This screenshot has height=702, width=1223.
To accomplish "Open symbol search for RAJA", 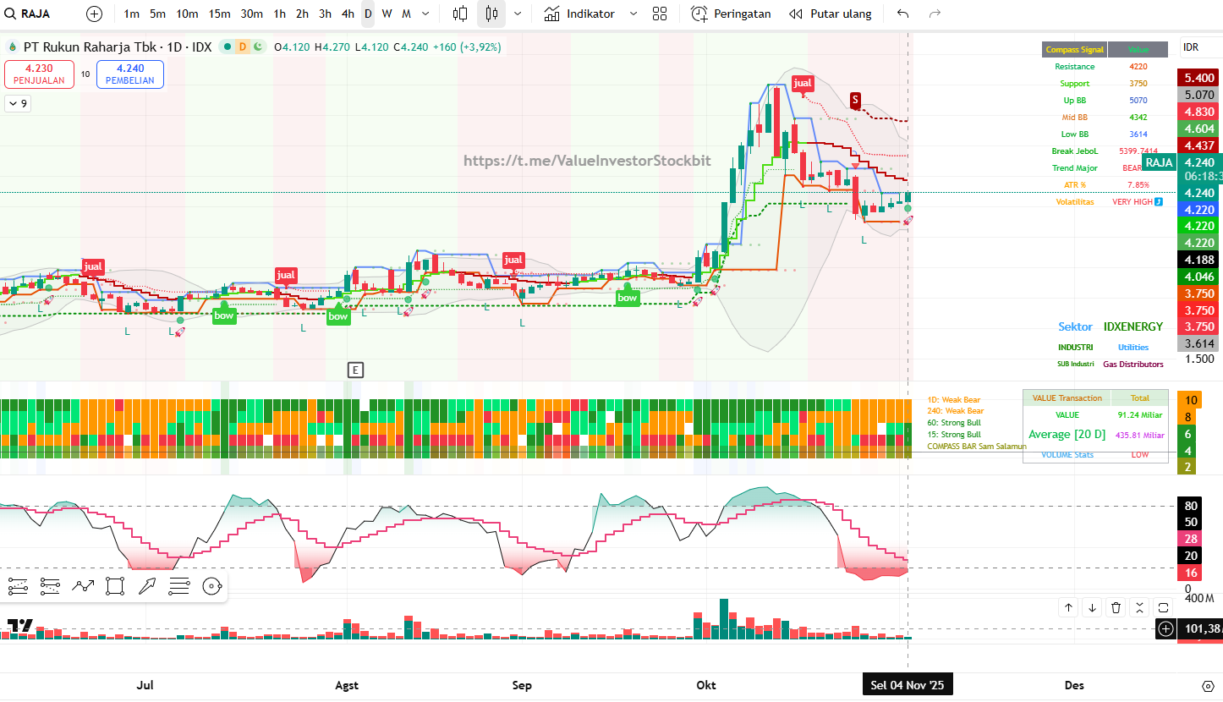I will tap(28, 14).
